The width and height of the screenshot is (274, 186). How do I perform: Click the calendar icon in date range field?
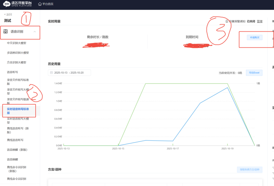(51, 73)
